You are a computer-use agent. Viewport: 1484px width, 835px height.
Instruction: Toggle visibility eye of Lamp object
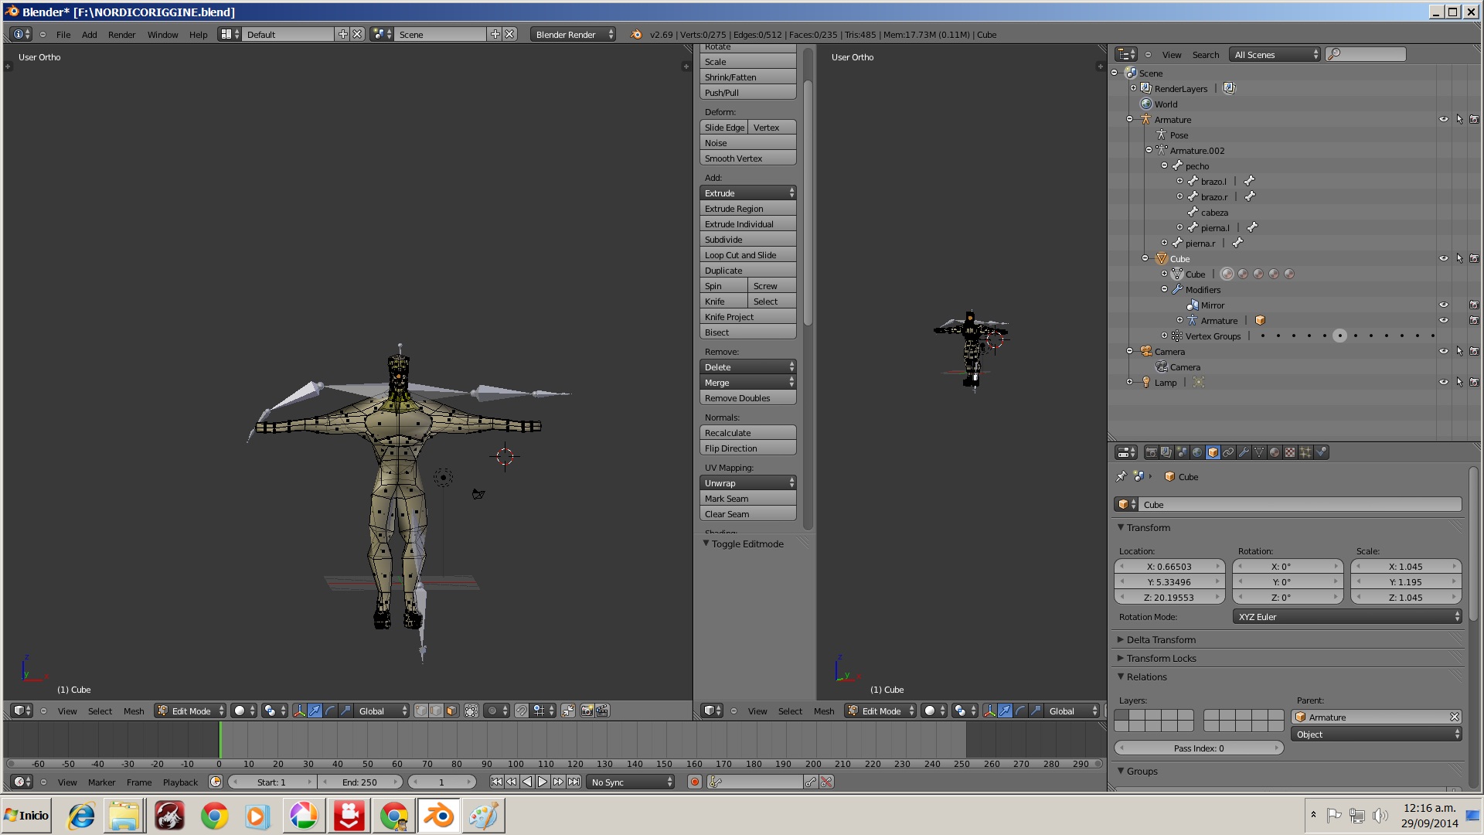point(1443,382)
